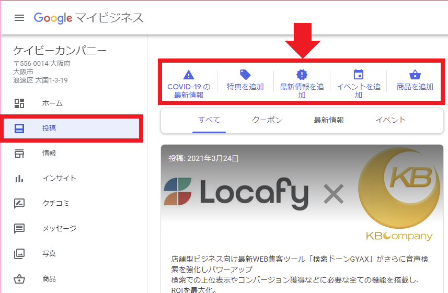Open メッセージ in the sidebar
The width and height of the screenshot is (448, 293).
[59, 228]
